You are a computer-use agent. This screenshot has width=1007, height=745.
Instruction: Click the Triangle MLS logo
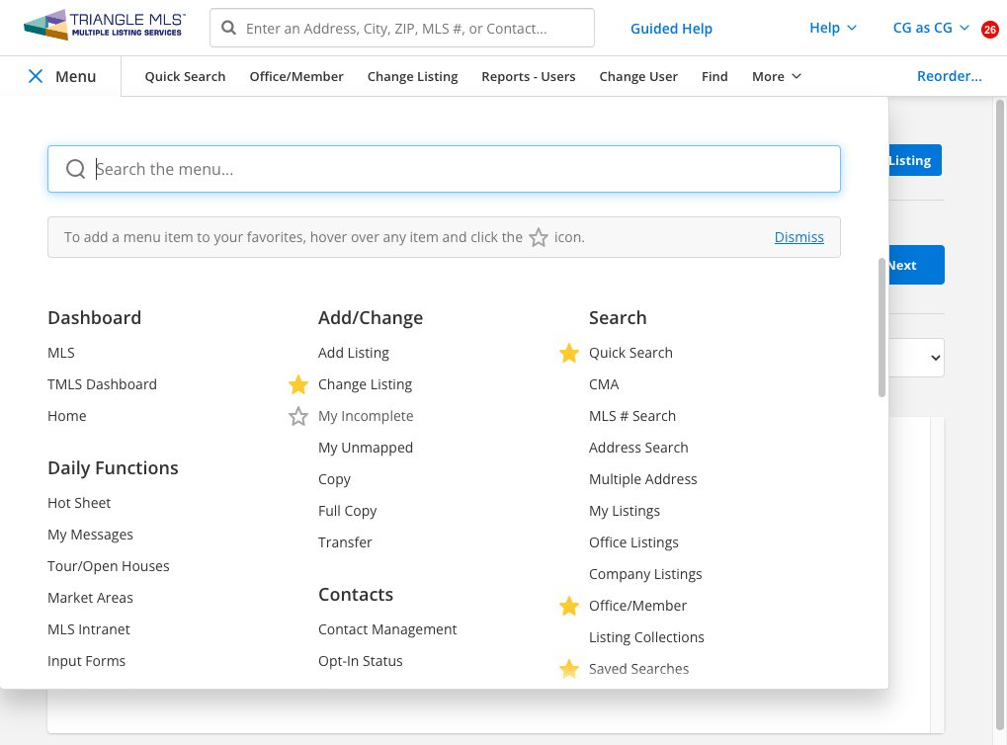coord(105,26)
